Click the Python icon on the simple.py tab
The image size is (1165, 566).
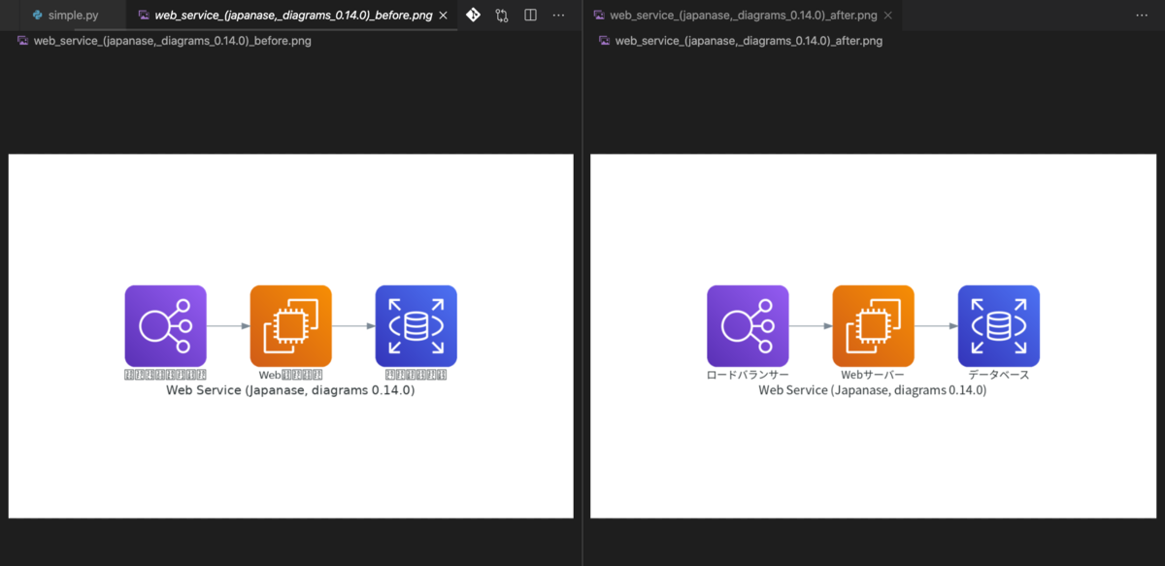(x=38, y=15)
